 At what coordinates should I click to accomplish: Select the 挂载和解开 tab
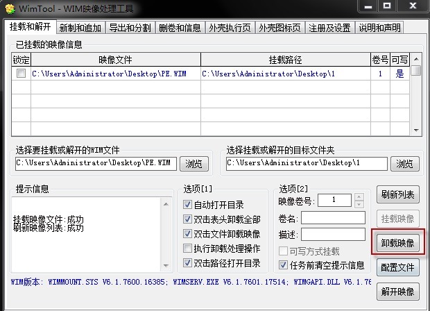click(30, 26)
